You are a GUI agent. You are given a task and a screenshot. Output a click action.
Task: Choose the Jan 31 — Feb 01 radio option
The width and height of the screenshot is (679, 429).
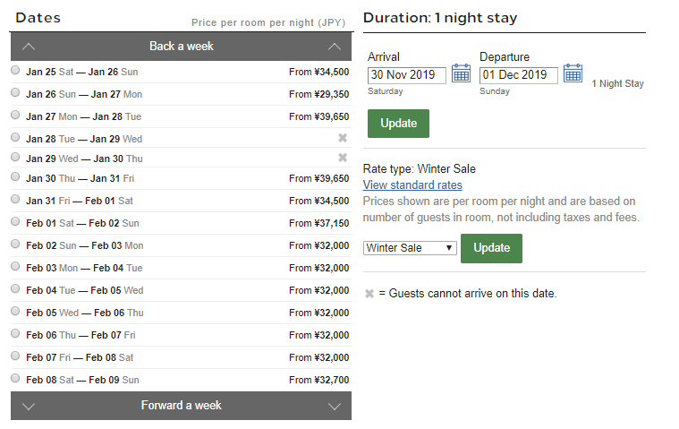point(16,200)
